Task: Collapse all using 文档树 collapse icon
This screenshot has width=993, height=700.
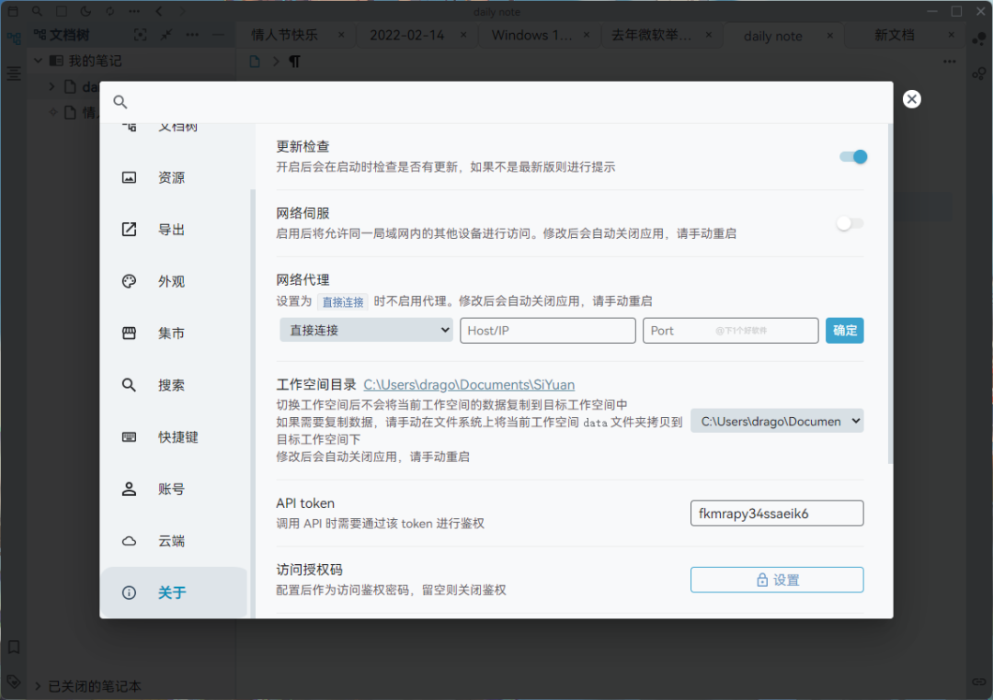Action: pyautogui.click(x=165, y=35)
